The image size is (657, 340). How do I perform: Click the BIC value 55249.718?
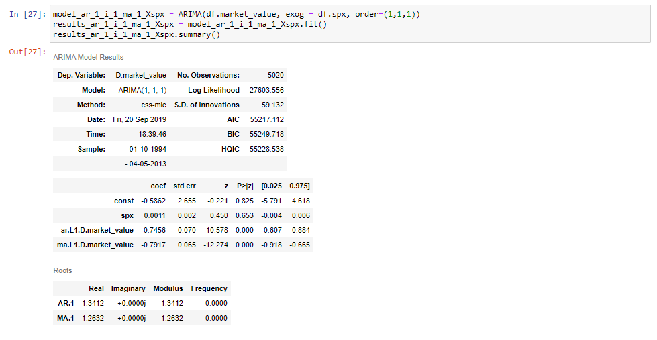[266, 134]
